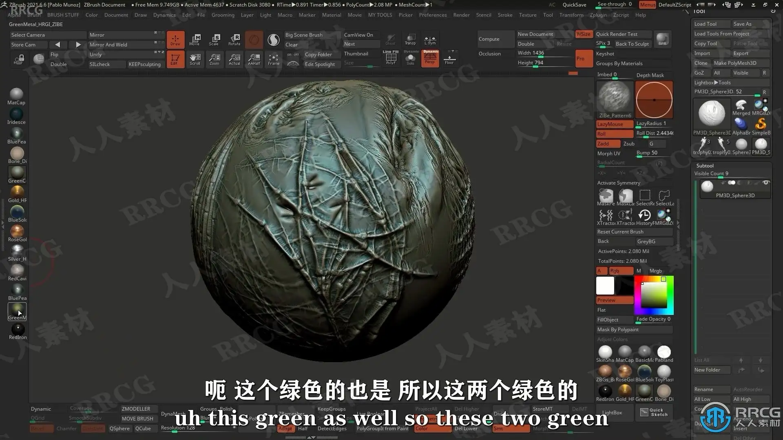Click the L.Sym local symmetry icon
Image resolution: width=783 pixels, height=440 pixels.
click(x=430, y=39)
